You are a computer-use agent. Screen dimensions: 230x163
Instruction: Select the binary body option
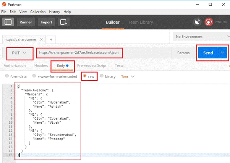point(102,76)
